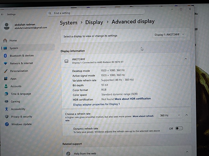The image size is (209, 156).
Task: Open the Accounts person icon
Action: click(x=6, y=86)
